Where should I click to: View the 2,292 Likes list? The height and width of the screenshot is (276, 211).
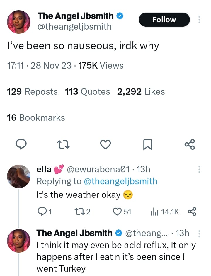pyautogui.click(x=141, y=92)
